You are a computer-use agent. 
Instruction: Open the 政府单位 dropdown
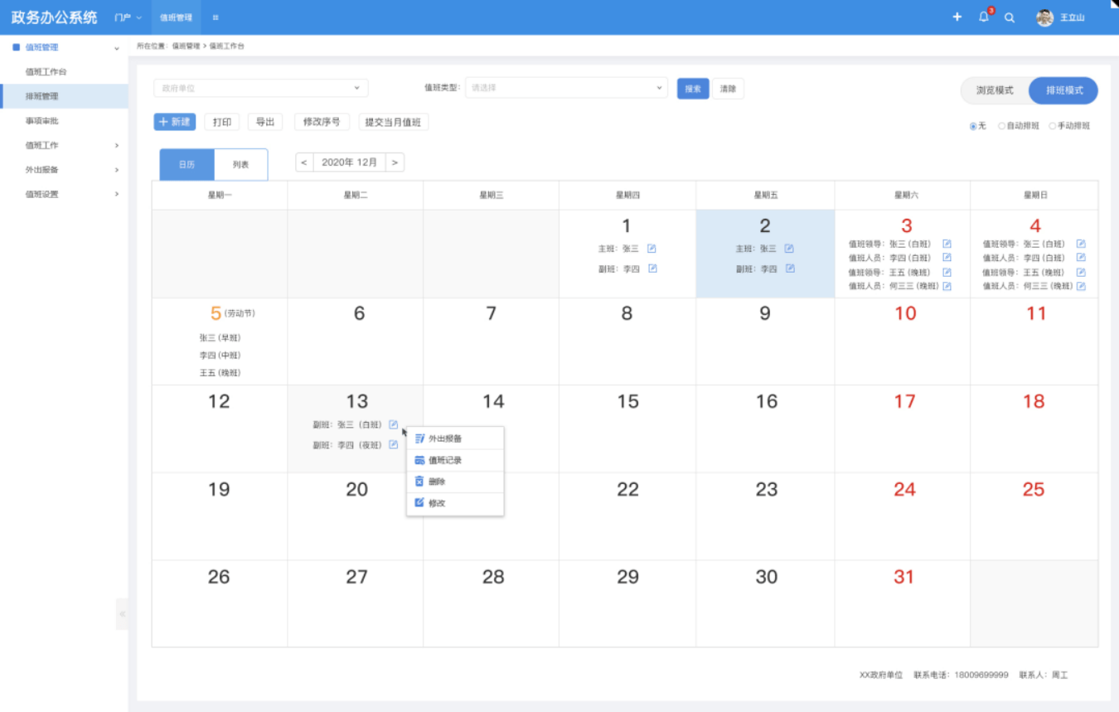pyautogui.click(x=261, y=88)
